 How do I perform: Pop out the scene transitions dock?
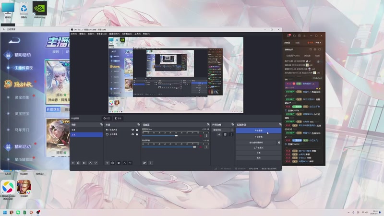pyautogui.click(x=233, y=125)
